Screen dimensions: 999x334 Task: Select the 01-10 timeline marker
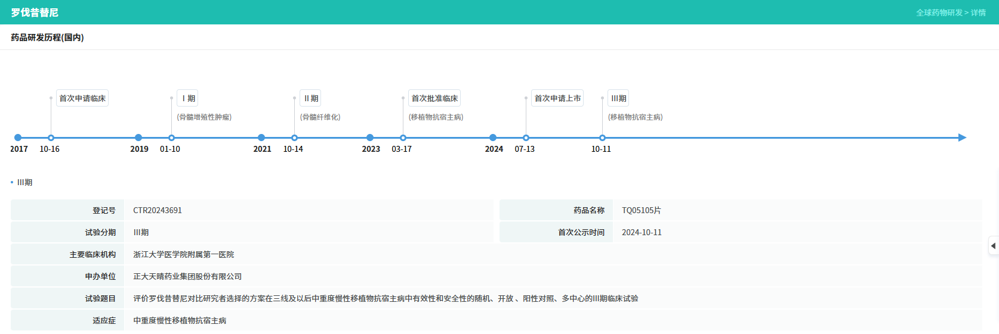coord(171,138)
